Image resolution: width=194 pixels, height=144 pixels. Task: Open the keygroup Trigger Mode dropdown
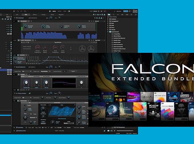(x=27, y=71)
